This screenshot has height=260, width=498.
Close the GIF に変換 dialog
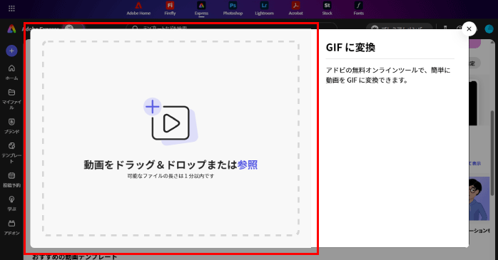point(469,29)
